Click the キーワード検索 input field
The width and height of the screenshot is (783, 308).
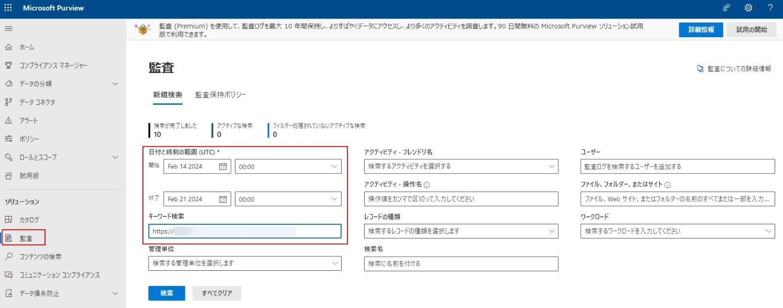pyautogui.click(x=245, y=231)
